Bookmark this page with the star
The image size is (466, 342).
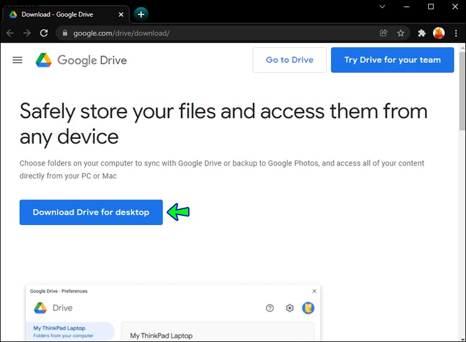click(x=401, y=33)
